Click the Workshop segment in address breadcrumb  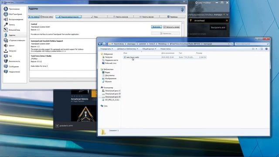(162, 44)
